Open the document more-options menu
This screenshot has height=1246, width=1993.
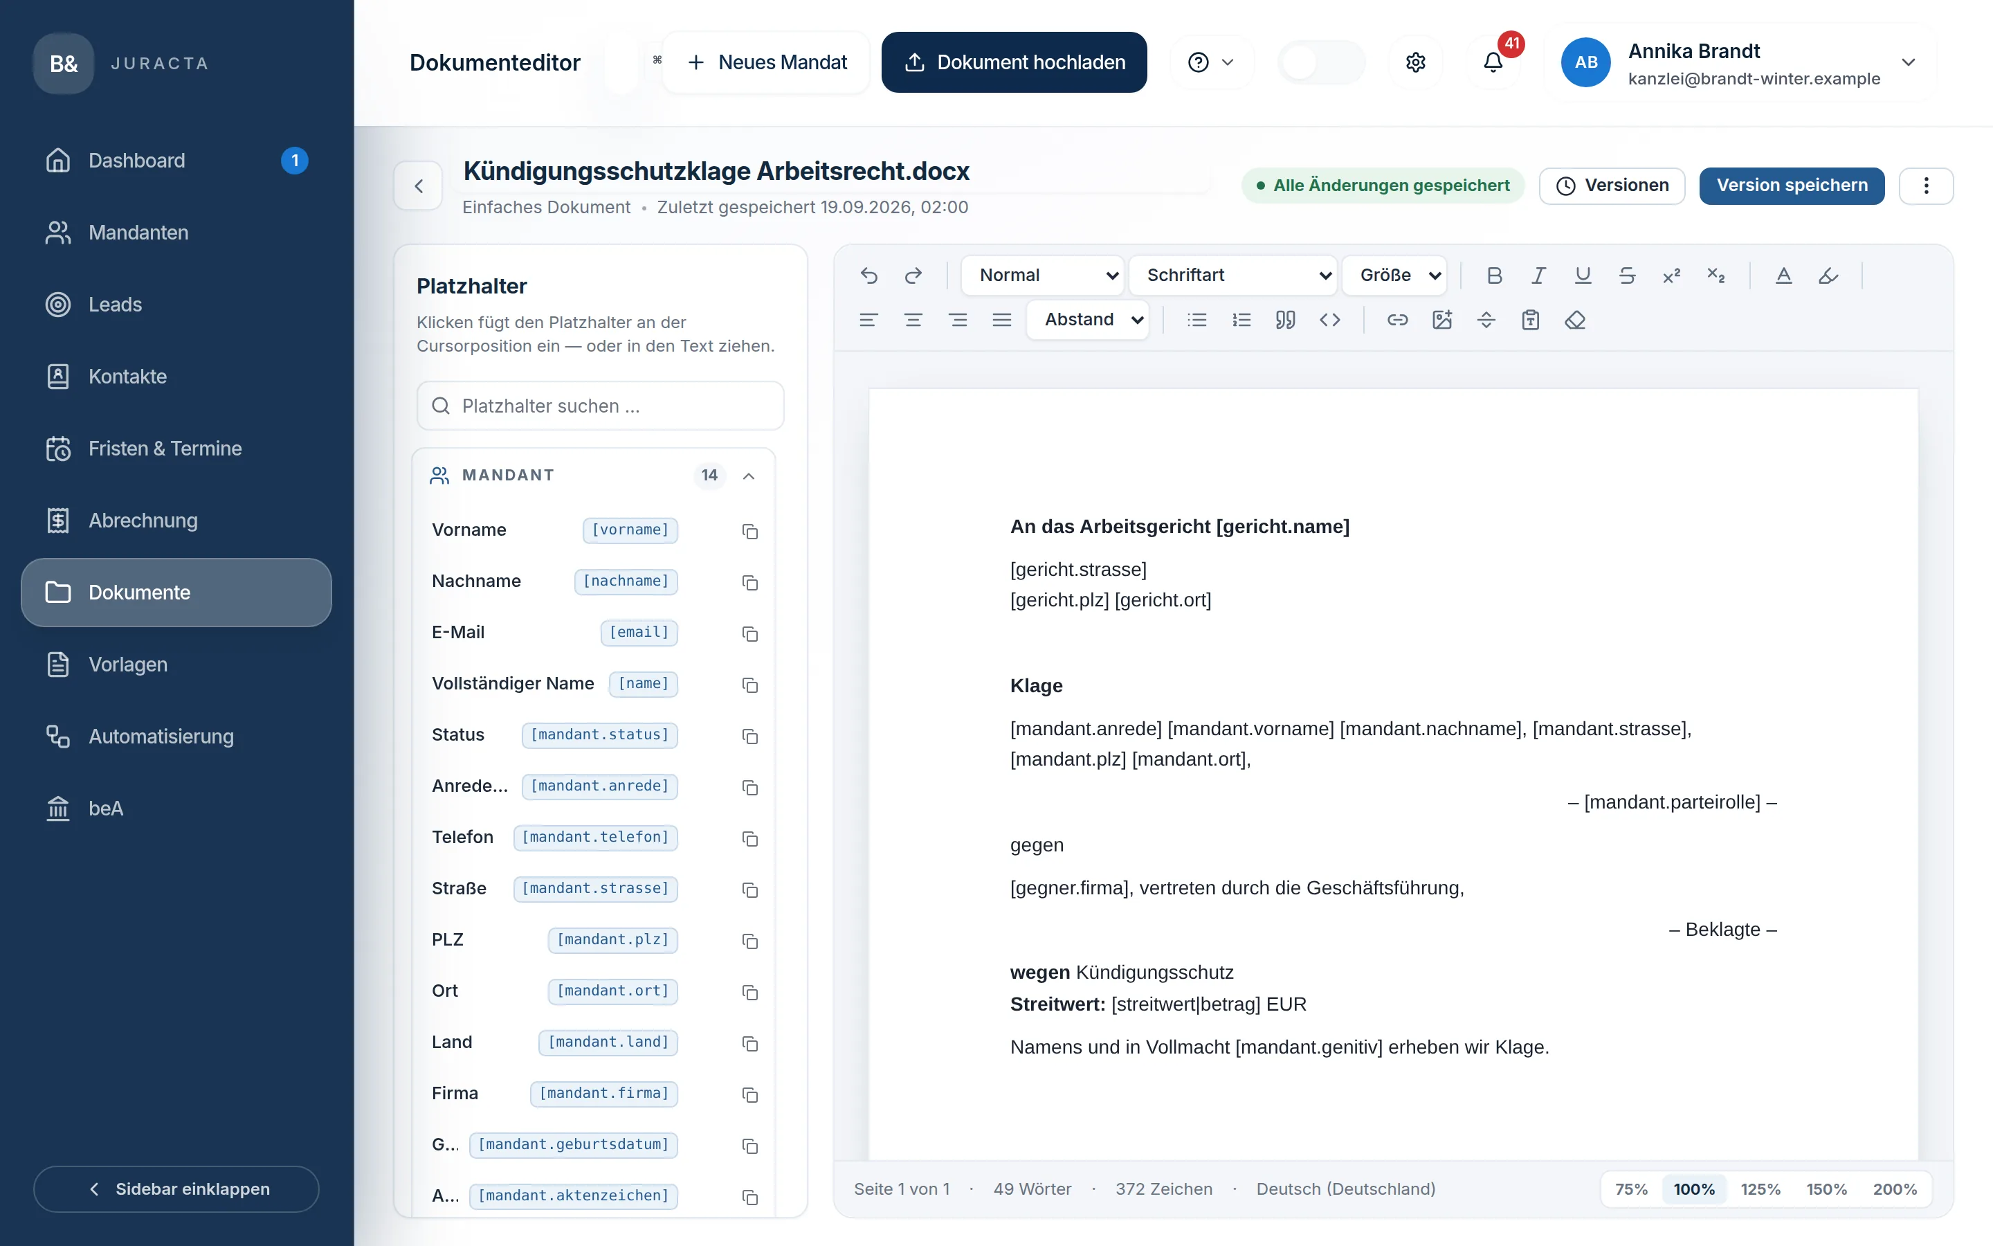1925,186
